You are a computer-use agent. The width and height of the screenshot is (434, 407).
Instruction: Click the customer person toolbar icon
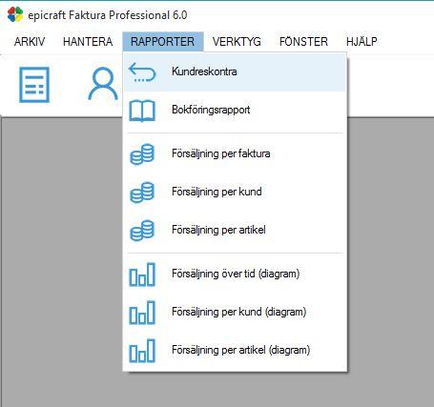click(x=103, y=84)
